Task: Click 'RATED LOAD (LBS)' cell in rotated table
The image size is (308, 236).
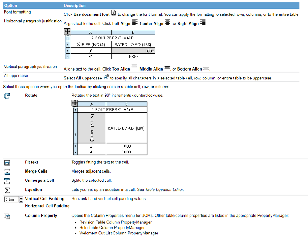Action: 126,128
